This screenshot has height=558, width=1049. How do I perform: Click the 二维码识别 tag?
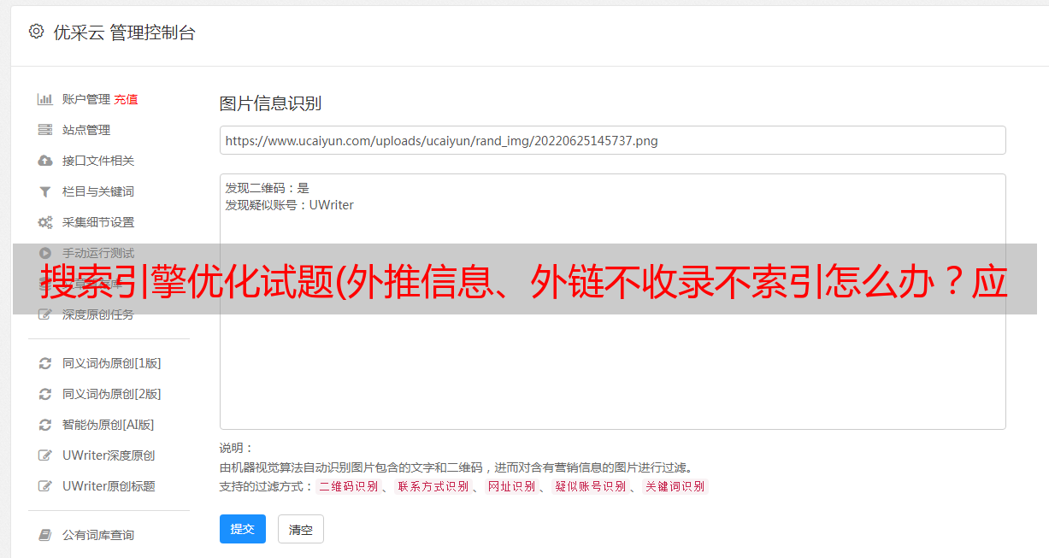[x=349, y=486]
